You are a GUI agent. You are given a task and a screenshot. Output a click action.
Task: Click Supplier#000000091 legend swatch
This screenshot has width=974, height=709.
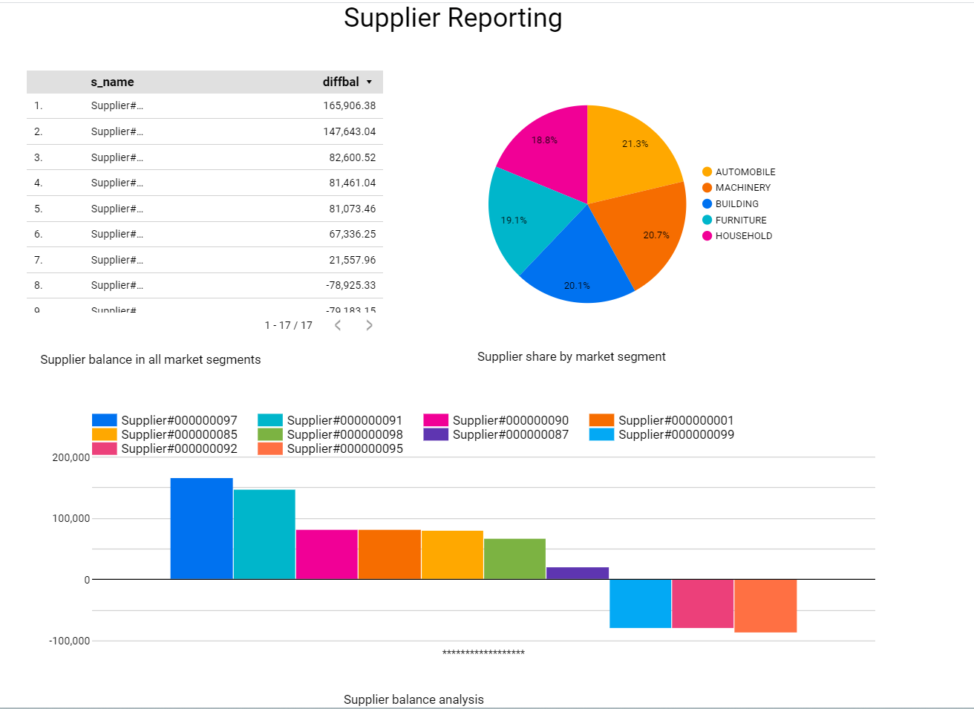tap(270, 420)
